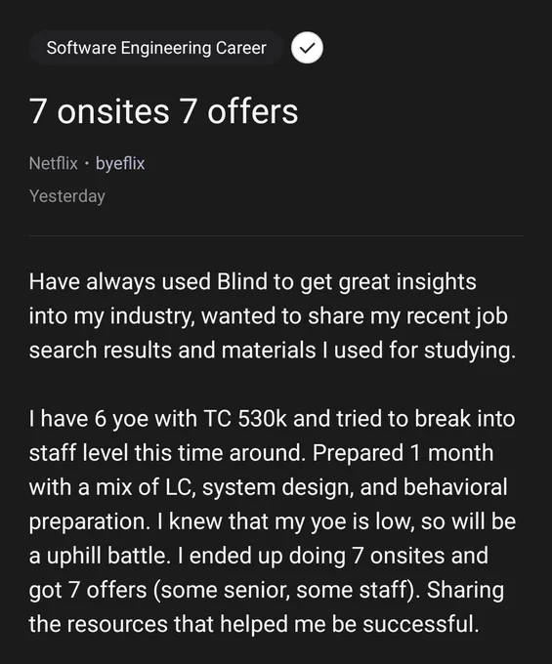
Task: Click the paragraph starting 'Have always used Blind'
Action: click(x=273, y=316)
